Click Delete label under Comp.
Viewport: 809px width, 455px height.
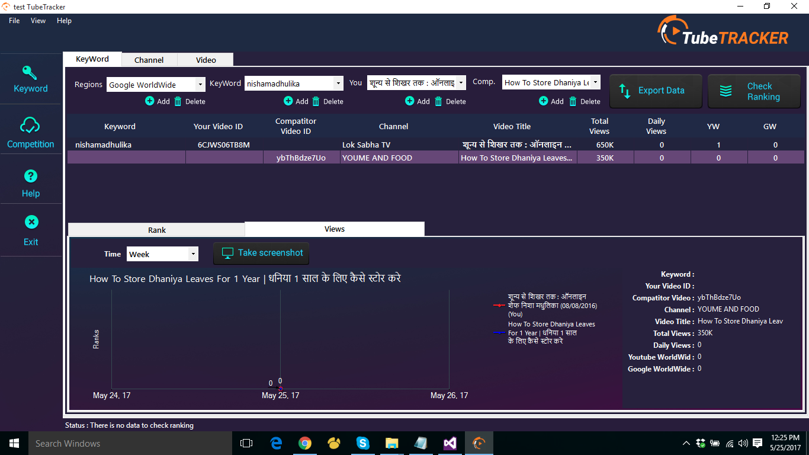pos(590,101)
